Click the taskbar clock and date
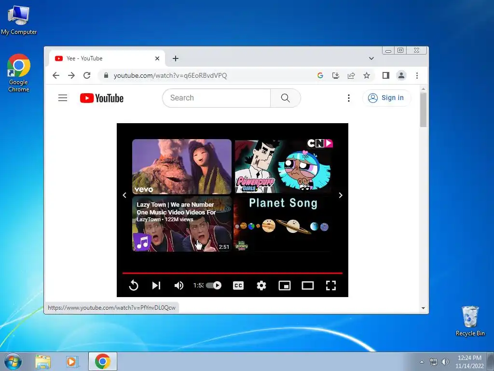The width and height of the screenshot is (494, 371). tap(469, 362)
